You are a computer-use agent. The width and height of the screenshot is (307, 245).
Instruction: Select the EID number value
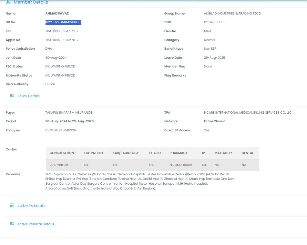point(62,31)
